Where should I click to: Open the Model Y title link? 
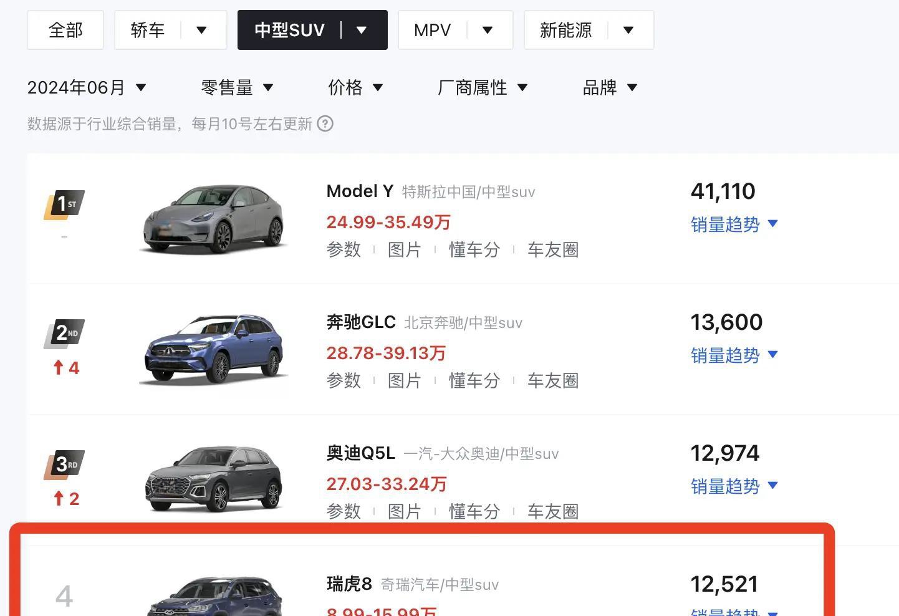click(x=360, y=191)
